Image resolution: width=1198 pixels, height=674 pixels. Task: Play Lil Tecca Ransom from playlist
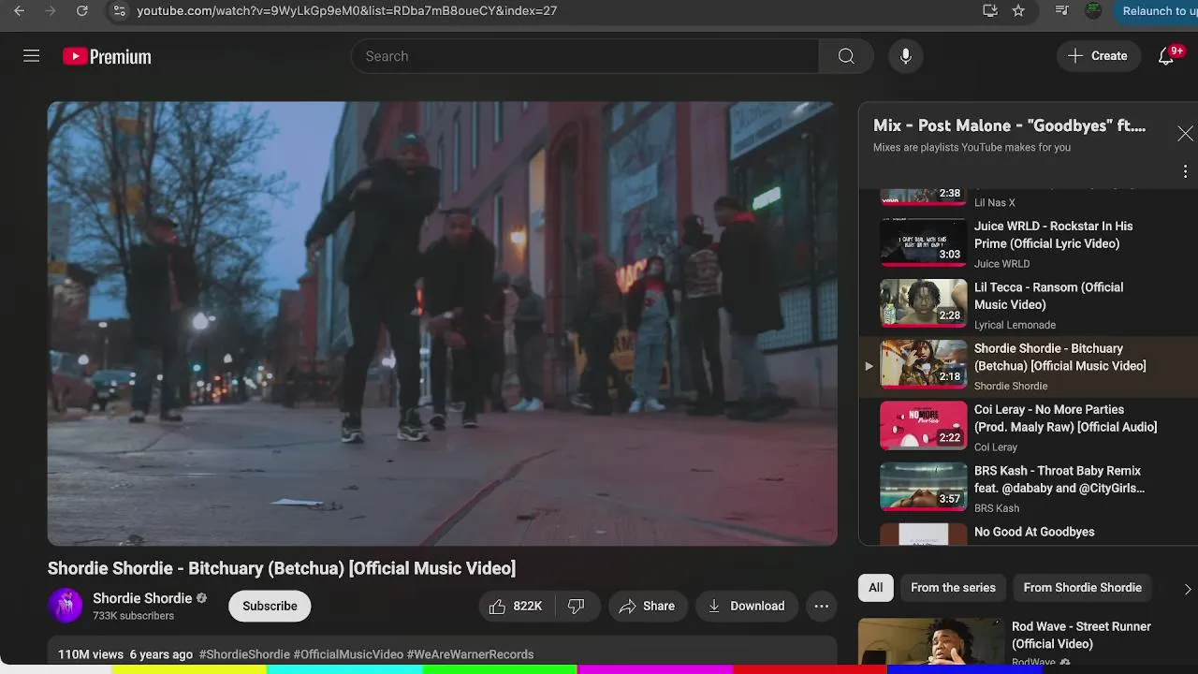pos(1028,305)
